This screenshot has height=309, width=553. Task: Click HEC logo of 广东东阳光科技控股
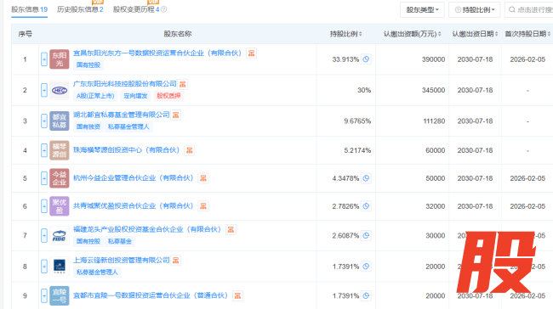pos(60,90)
